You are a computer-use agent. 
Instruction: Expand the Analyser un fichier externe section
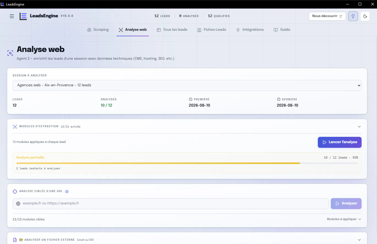(x=359, y=240)
